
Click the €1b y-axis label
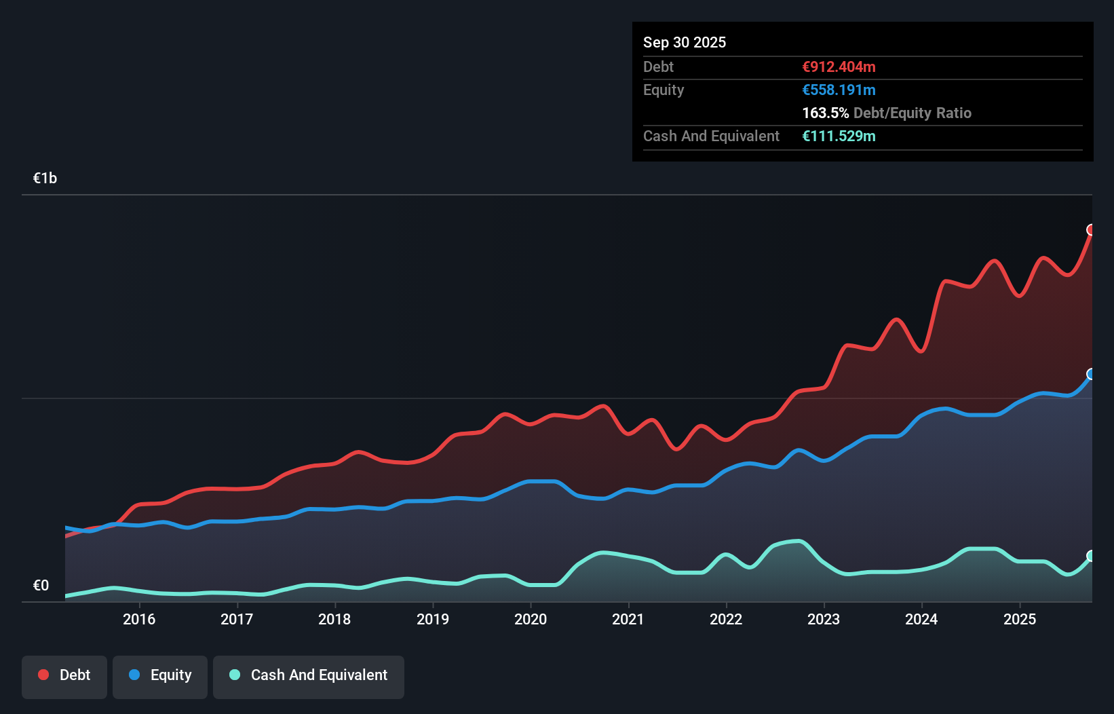45,178
